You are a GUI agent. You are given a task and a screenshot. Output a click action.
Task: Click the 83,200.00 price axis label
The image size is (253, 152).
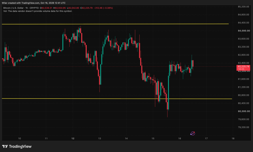[244, 47]
